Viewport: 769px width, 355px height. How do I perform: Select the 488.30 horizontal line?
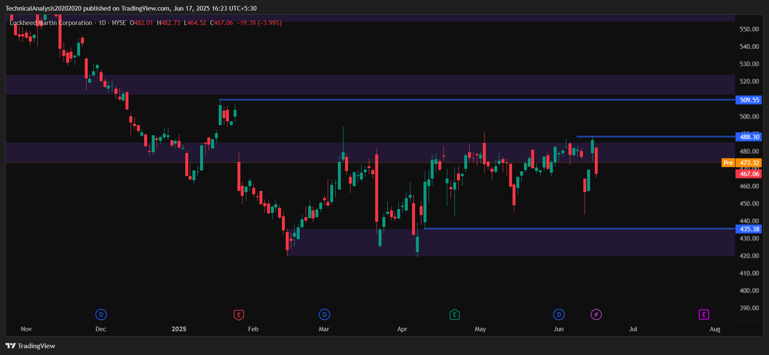pos(655,137)
